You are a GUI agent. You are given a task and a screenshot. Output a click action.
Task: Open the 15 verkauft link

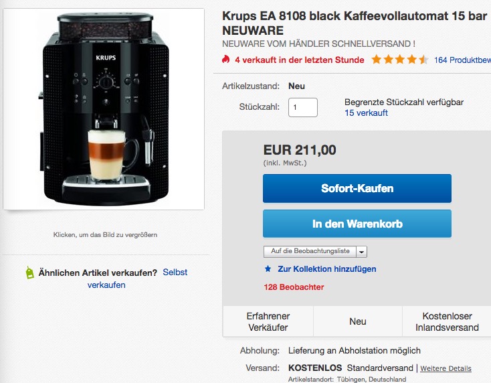coord(366,113)
